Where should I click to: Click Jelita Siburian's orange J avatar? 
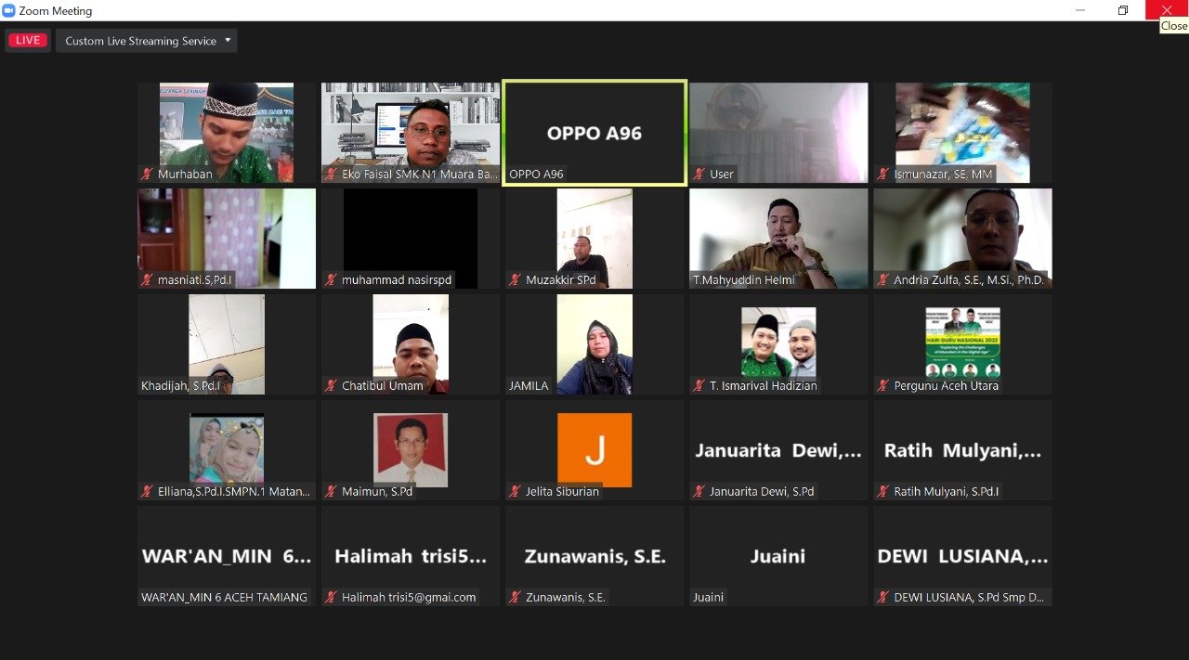(594, 449)
